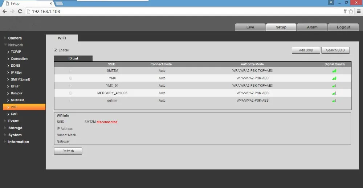363x188 pixels.
Task: Click Auto connect mode for gqllmw
Action: click(162, 100)
